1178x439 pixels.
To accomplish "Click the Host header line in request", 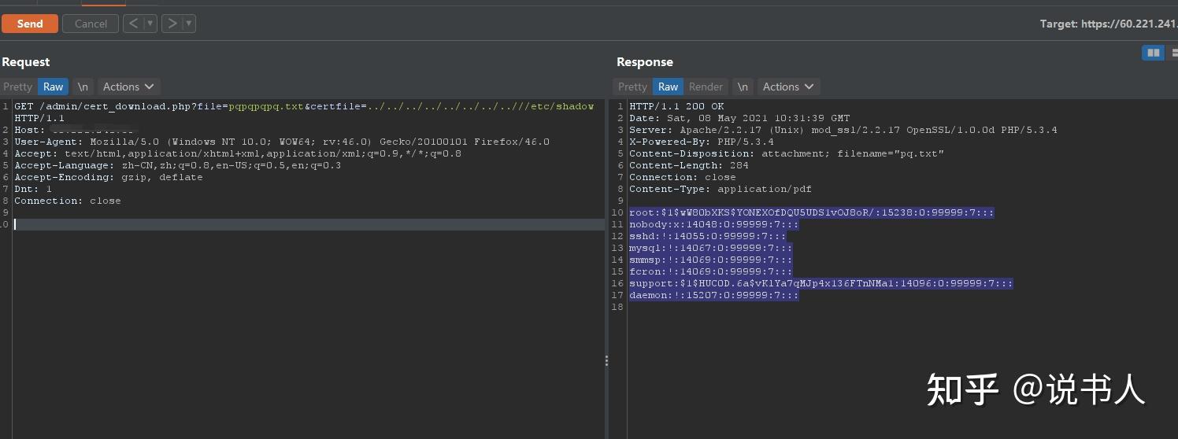I will click(x=76, y=130).
